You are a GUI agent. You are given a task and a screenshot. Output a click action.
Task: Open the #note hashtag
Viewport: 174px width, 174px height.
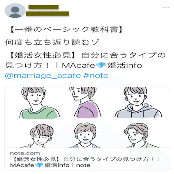coord(96,76)
